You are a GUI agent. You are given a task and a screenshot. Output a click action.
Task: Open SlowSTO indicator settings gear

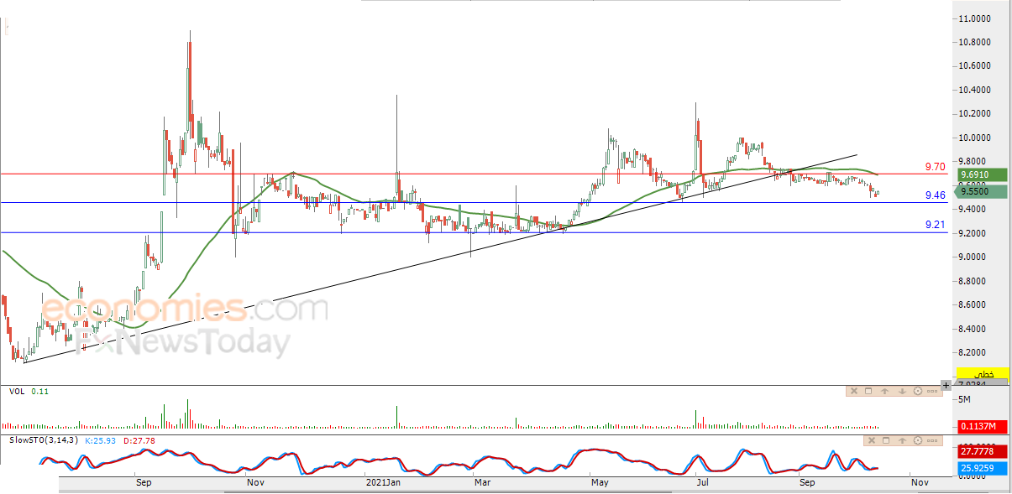[x=918, y=440]
